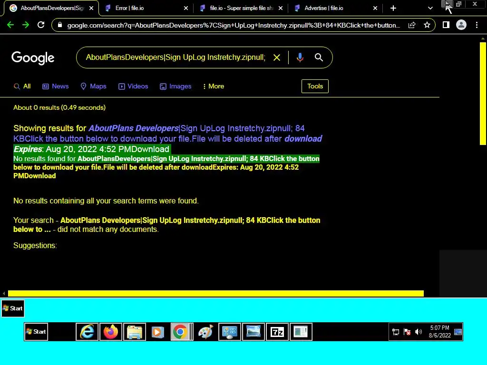The height and width of the screenshot is (365, 487).
Task: Click the Google logo
Action: click(x=33, y=58)
